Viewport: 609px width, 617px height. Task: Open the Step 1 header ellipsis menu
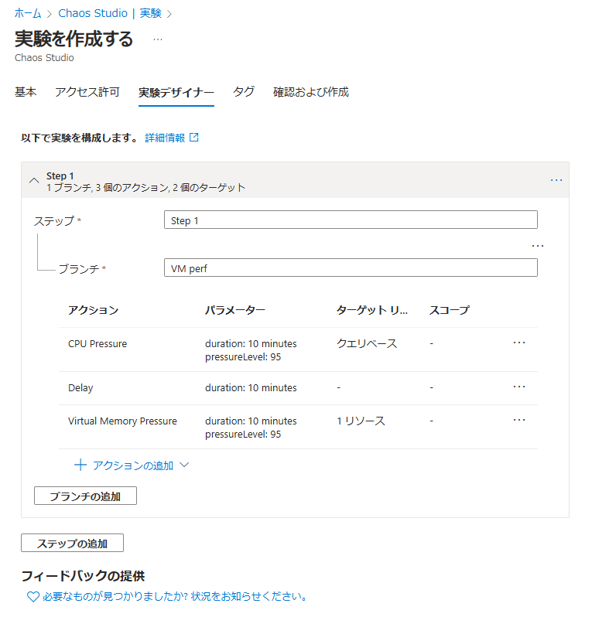[556, 179]
